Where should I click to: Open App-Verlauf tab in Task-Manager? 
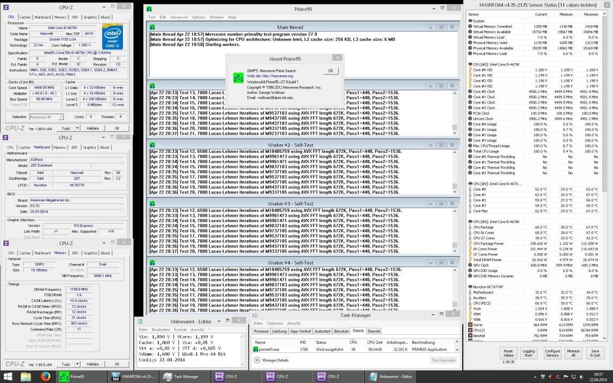(301, 332)
